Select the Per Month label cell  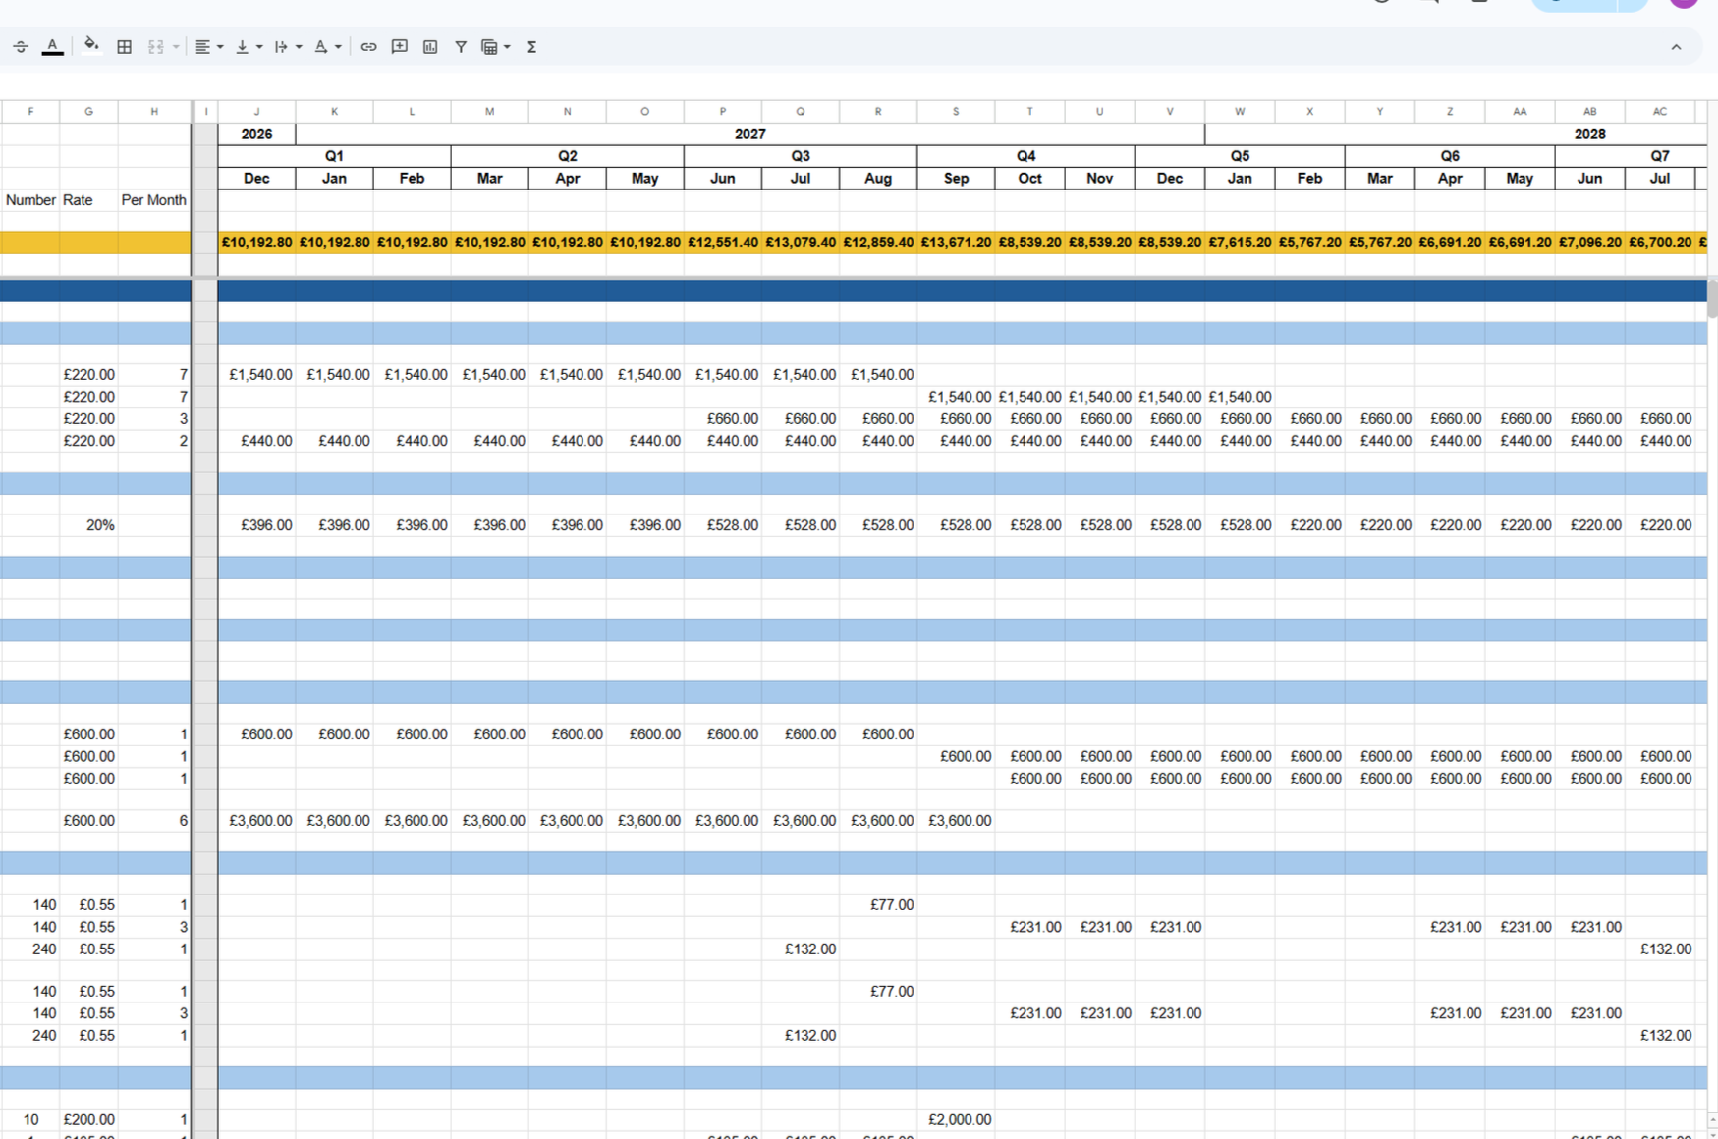pyautogui.click(x=154, y=200)
